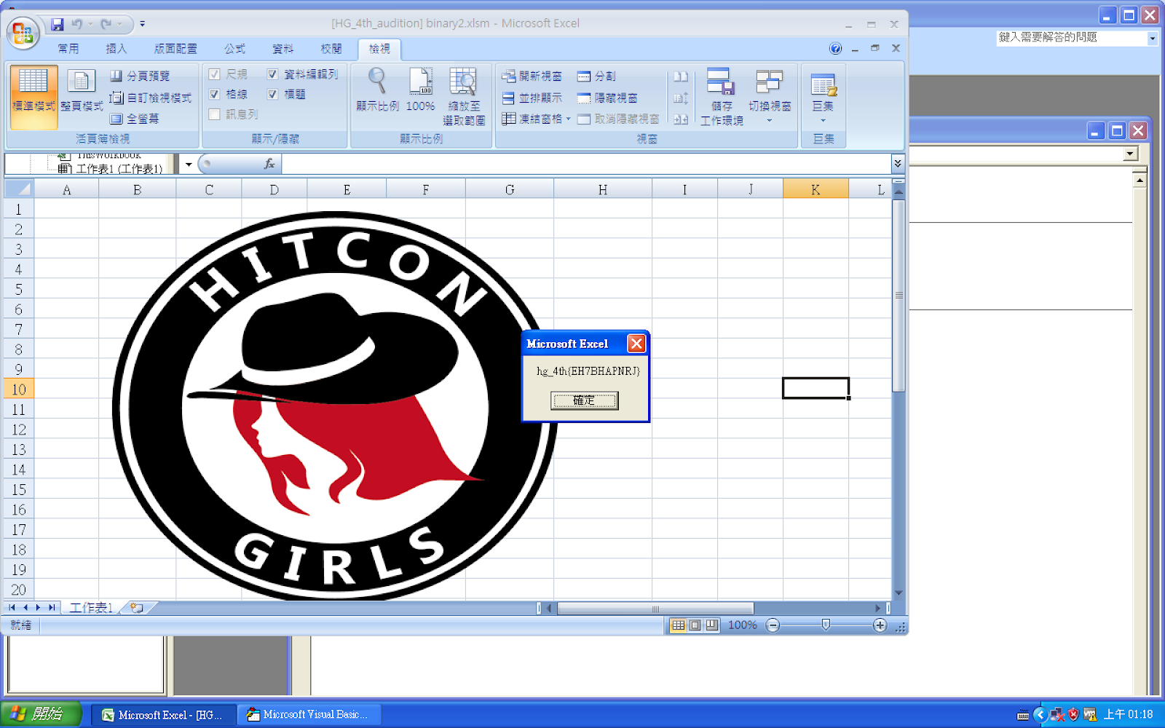Open Excel help question mark icon
Viewport: 1165px width, 728px height.
(835, 49)
